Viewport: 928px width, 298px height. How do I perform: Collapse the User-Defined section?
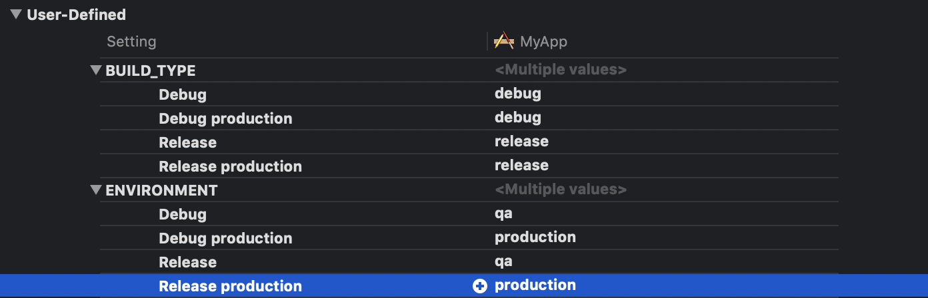point(16,14)
